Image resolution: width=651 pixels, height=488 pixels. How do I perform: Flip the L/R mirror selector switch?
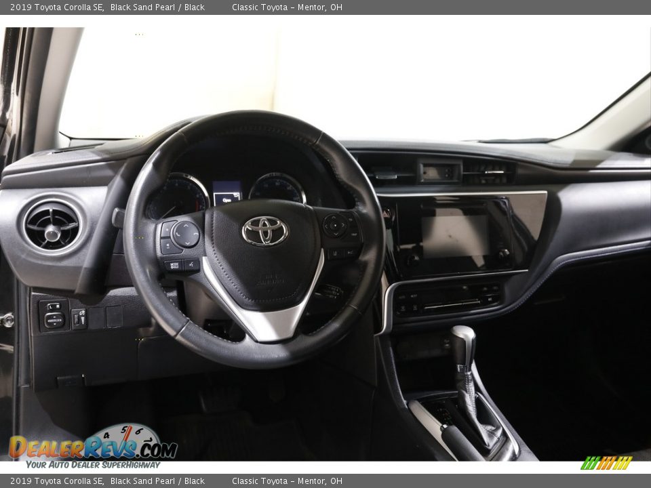tap(54, 305)
